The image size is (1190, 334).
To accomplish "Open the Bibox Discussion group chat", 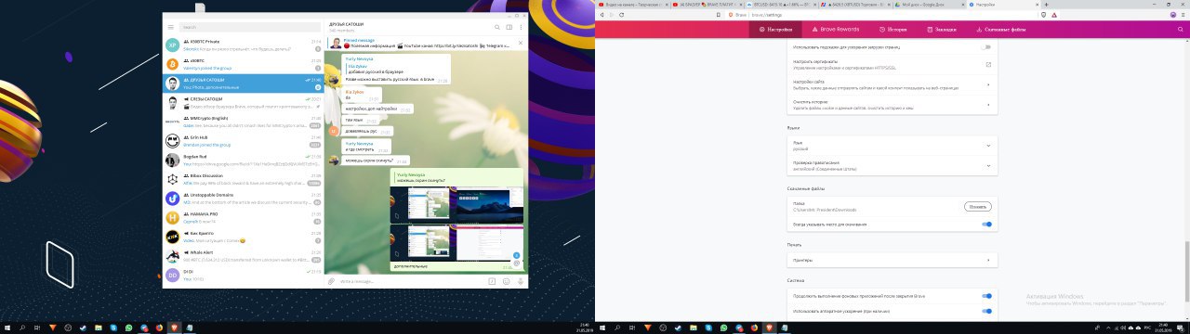I will coord(243,179).
